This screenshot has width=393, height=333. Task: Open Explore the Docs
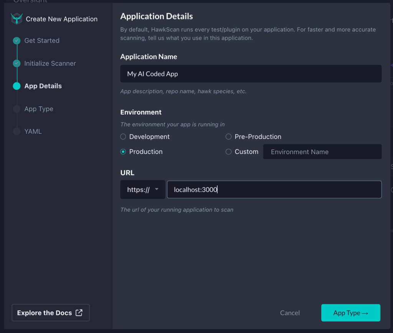50,312
